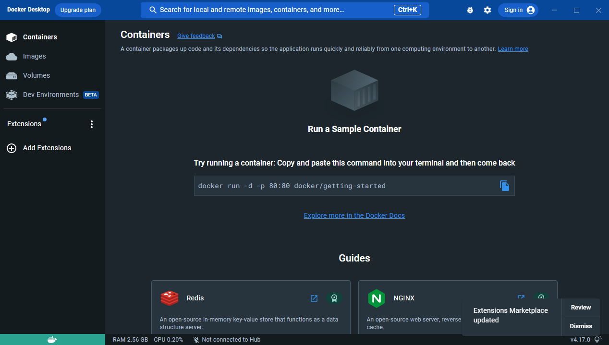Open Volumes in the sidebar

(52, 75)
